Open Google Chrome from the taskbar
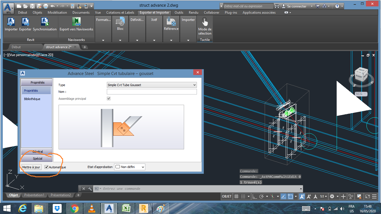381x214 pixels. [x=74, y=208]
